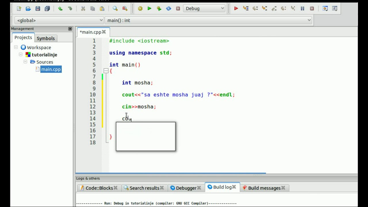The height and width of the screenshot is (207, 368).
Task: Step to next line debug icon
Action: click(x=255, y=9)
